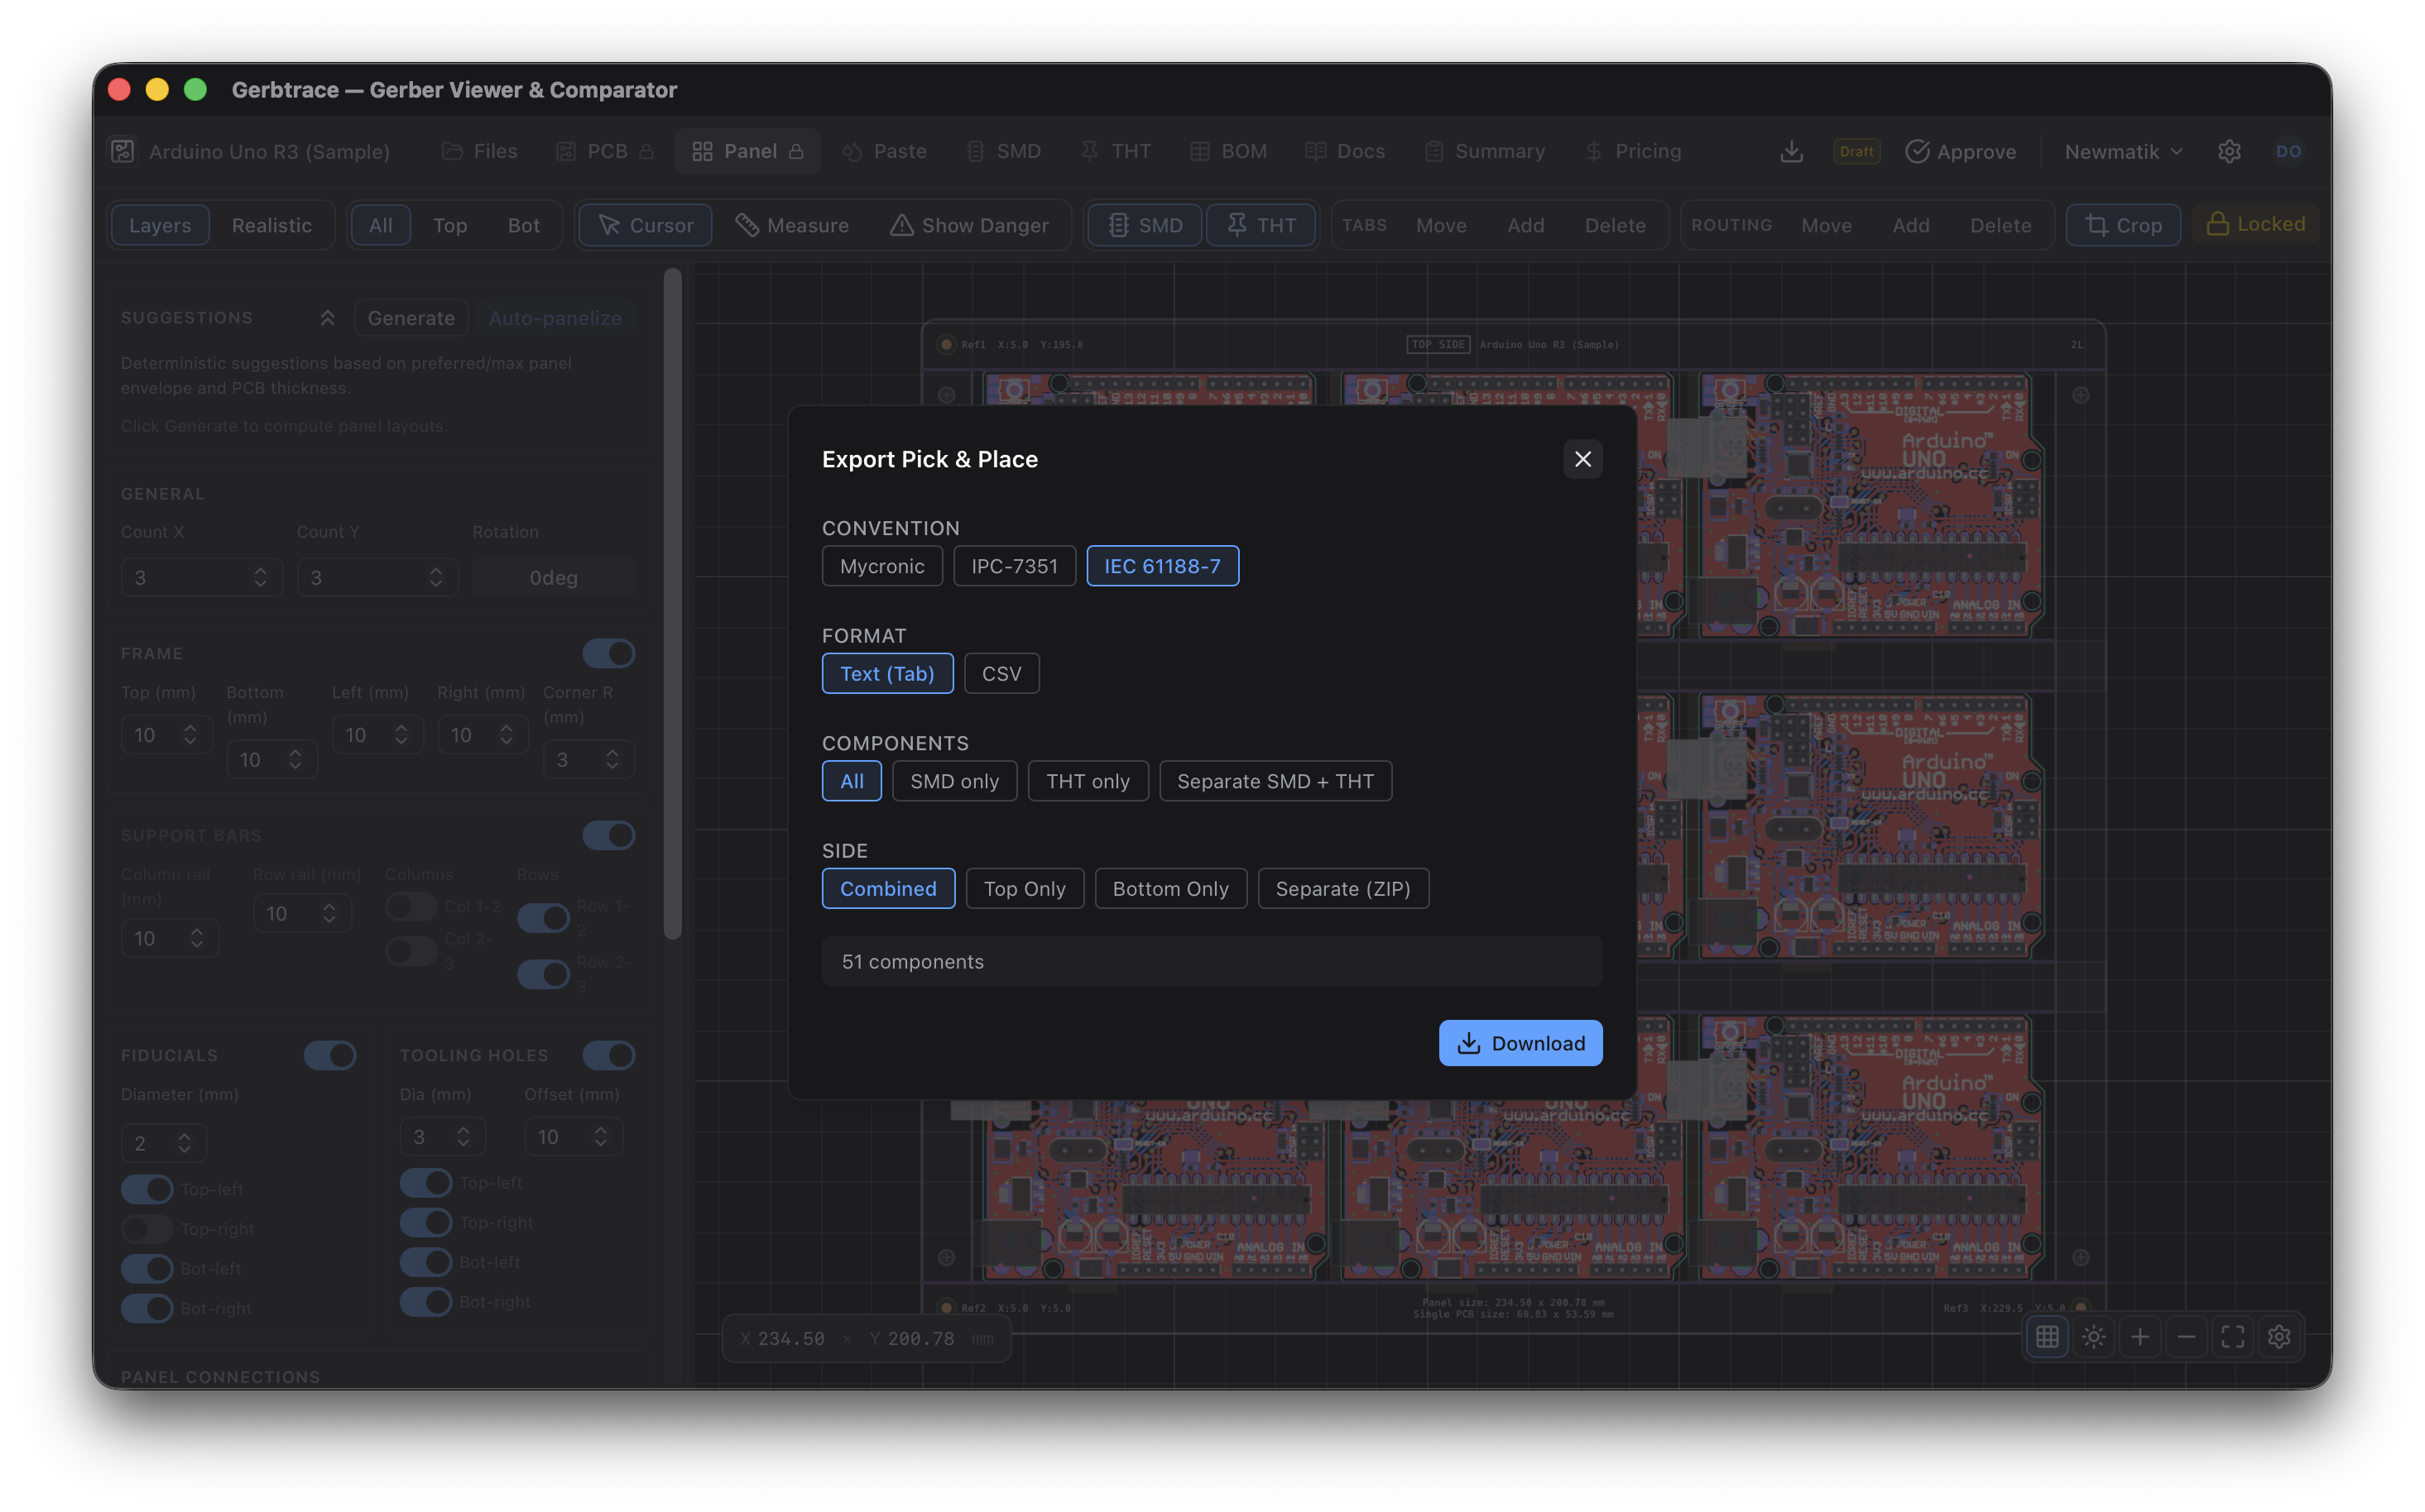Open the Pricing tab
Image resolution: width=2425 pixels, height=1512 pixels.
(x=1634, y=151)
